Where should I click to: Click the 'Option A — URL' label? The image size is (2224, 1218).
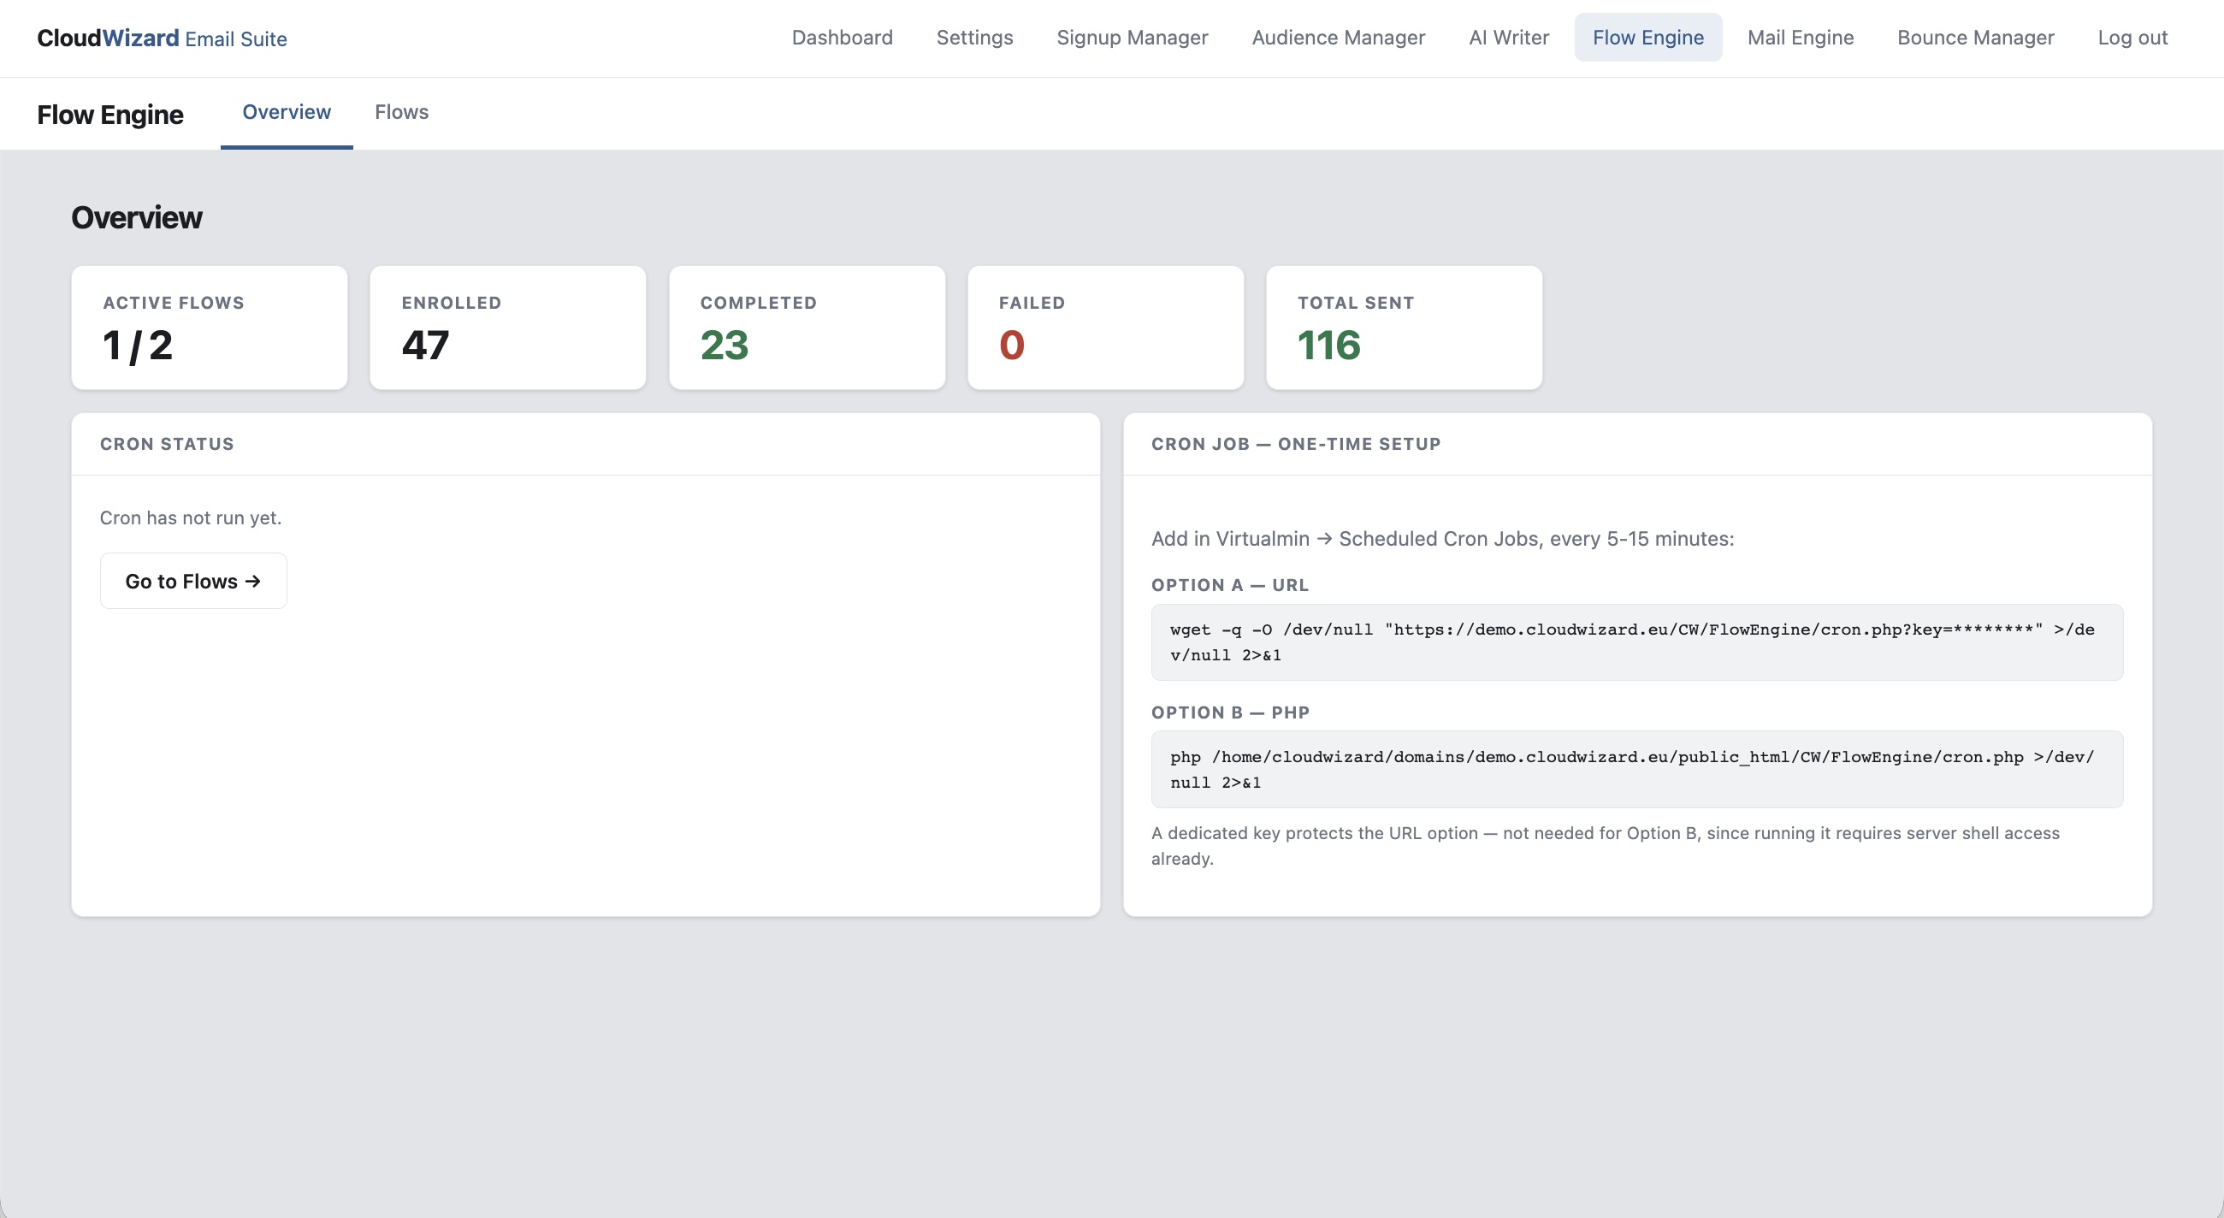[1229, 585]
